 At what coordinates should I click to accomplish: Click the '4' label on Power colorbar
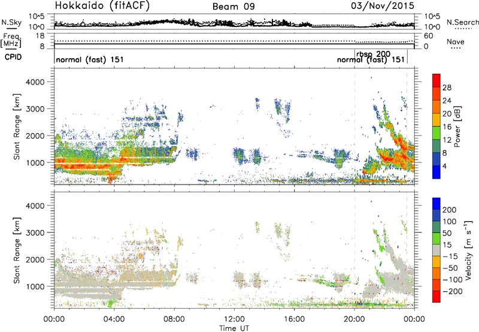click(x=445, y=166)
